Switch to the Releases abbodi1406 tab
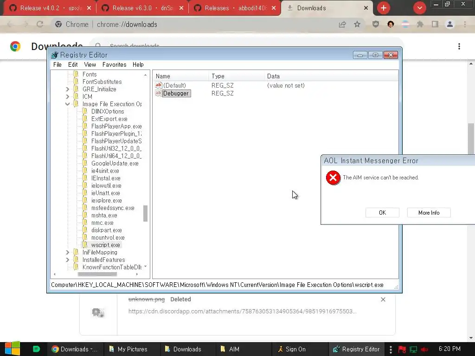Screen dimensions: 475x356 tap(235, 8)
